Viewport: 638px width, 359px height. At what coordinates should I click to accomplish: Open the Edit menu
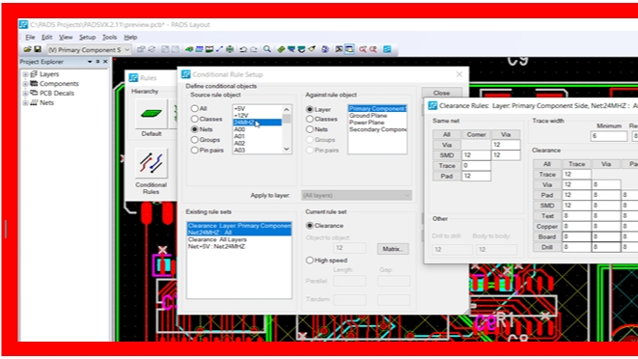(x=46, y=37)
